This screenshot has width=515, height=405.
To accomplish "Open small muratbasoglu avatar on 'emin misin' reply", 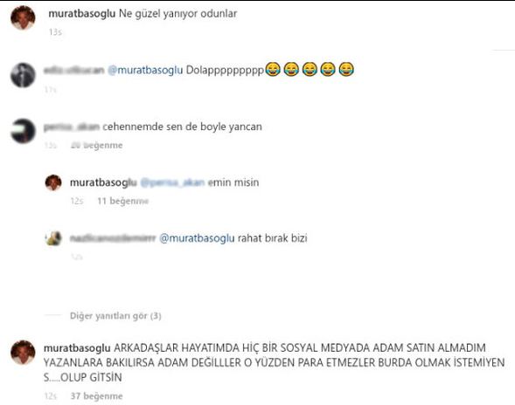I will (53, 182).
